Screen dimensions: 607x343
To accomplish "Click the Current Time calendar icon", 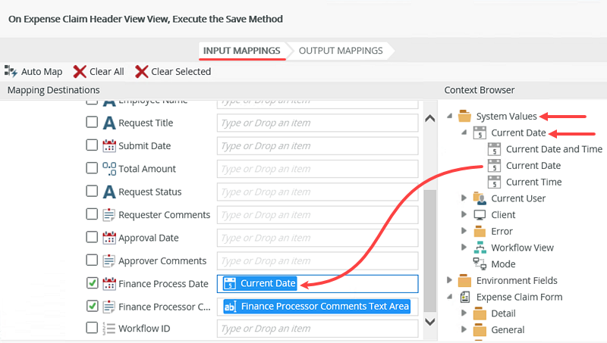I will [494, 182].
